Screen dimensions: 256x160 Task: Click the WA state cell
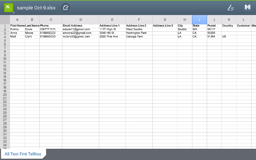coord(199,29)
